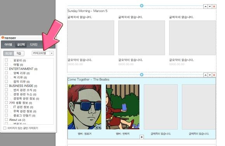Delete the Come Together section
Screen dimensions: 225x146
click(x=214, y=75)
